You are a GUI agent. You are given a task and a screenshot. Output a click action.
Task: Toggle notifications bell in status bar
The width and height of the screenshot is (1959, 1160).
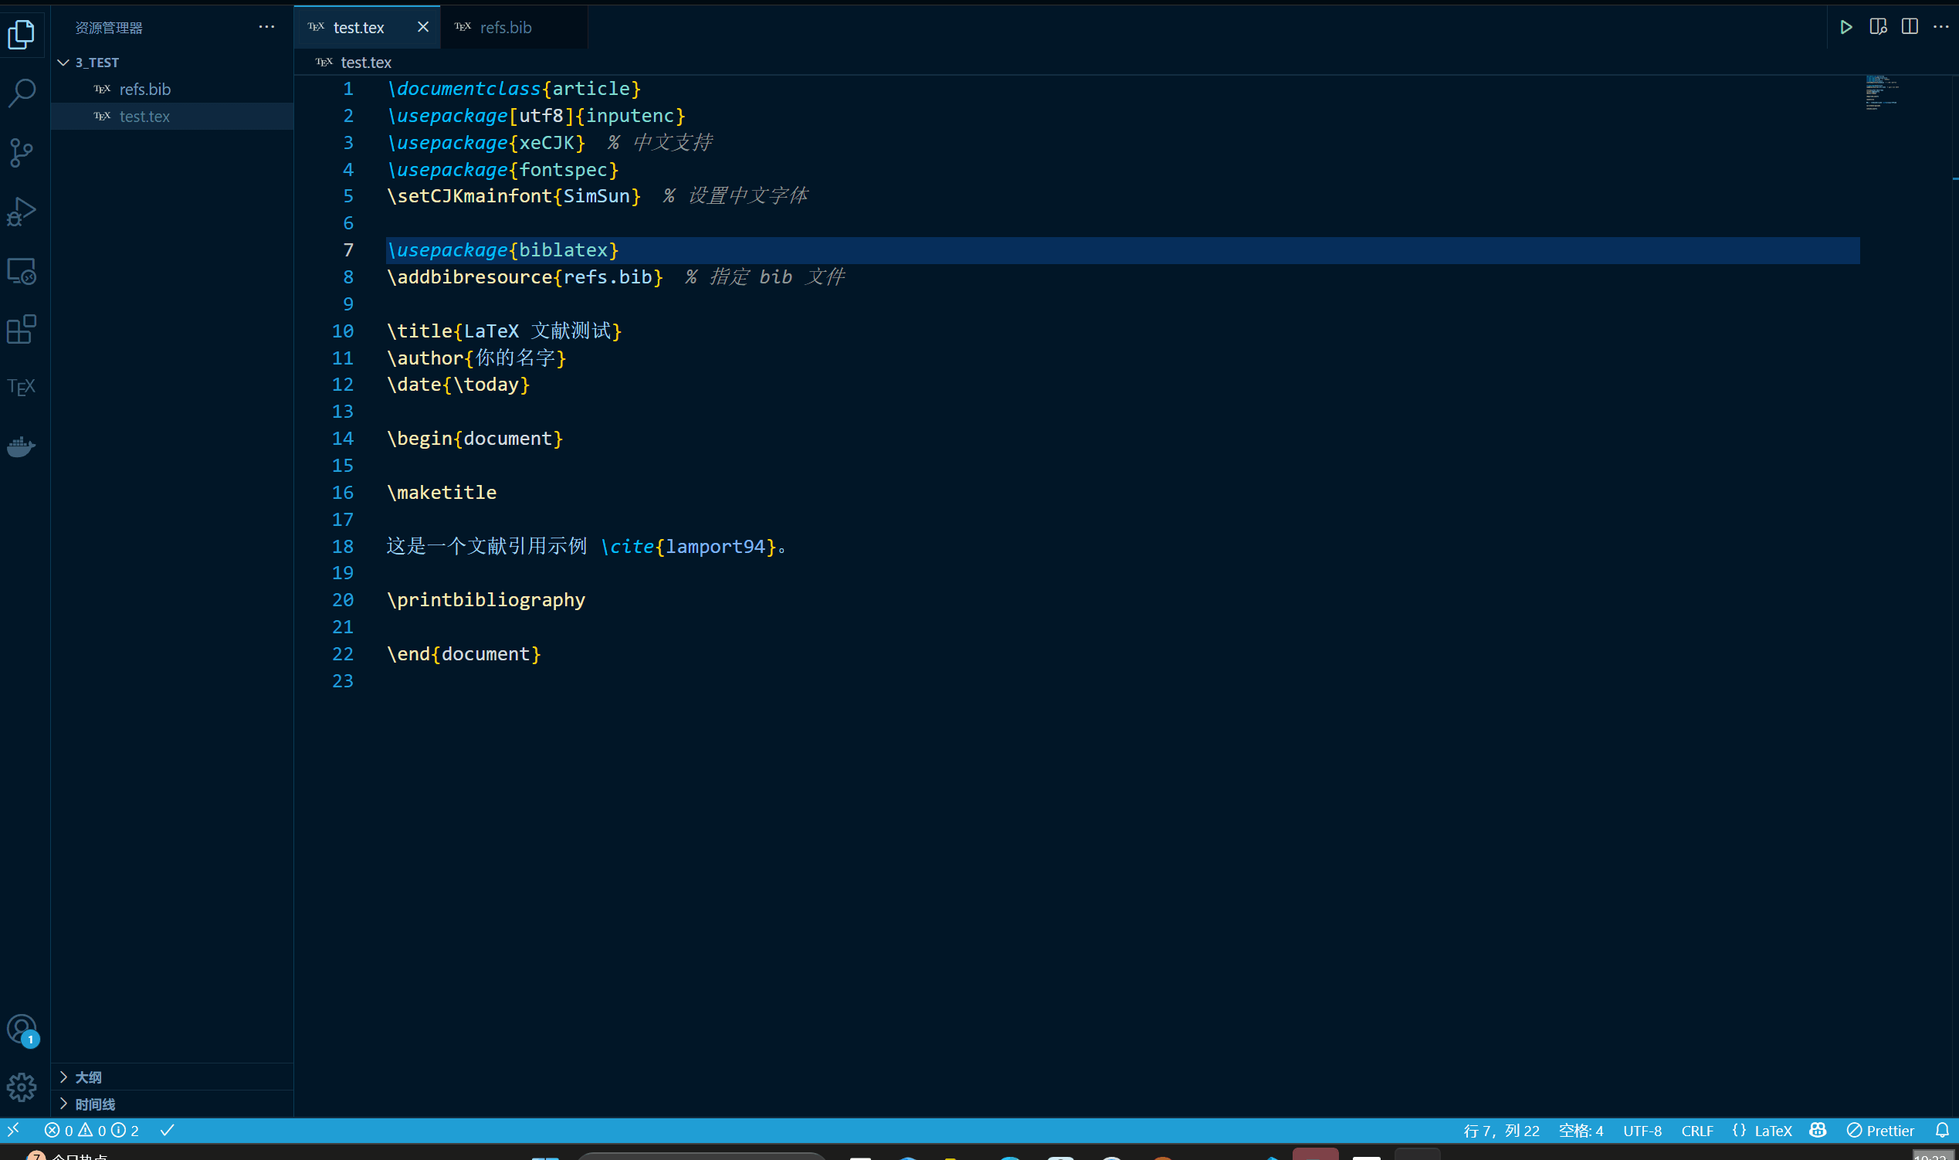coord(1942,1131)
